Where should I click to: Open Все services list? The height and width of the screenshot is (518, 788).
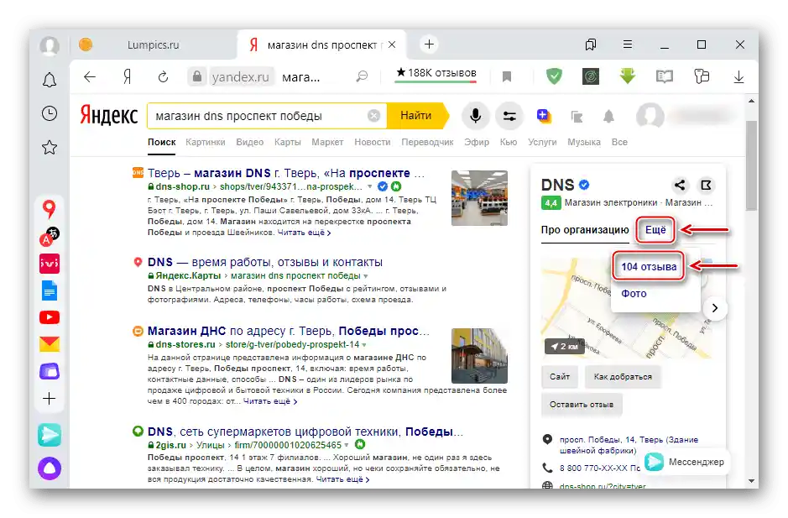(619, 143)
